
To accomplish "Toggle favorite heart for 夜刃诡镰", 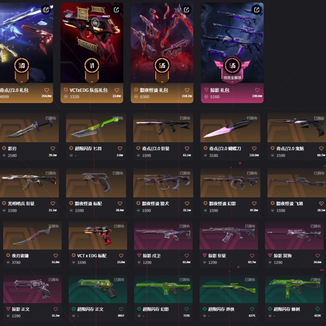I will (x=56, y=256).
